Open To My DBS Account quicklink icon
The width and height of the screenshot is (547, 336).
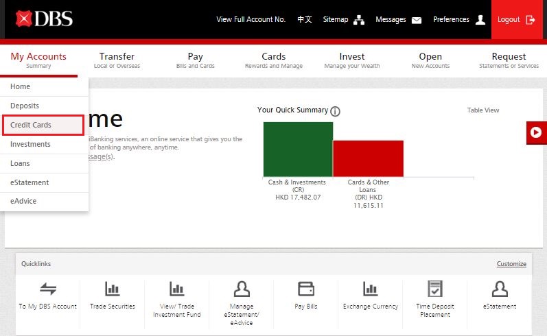tap(48, 289)
